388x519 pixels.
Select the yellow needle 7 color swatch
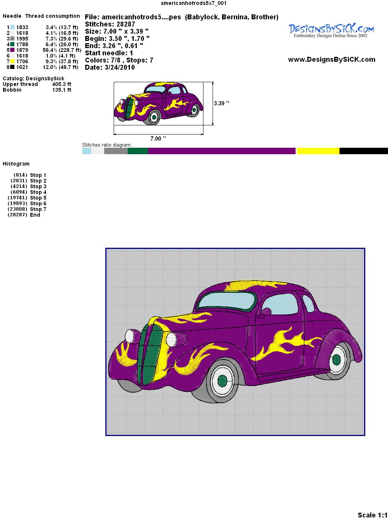click(x=12, y=61)
